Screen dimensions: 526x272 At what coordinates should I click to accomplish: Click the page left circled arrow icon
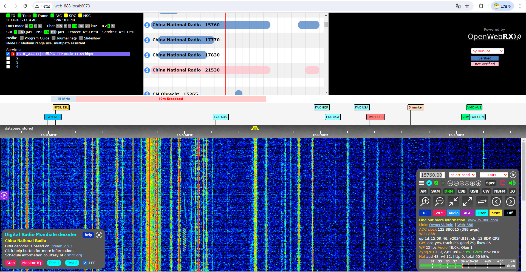496,202
